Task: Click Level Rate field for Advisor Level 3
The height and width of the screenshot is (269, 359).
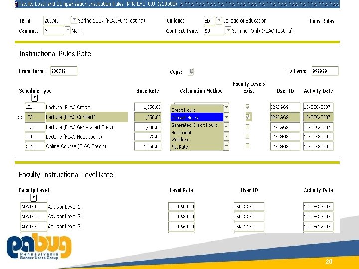Action: pos(181,227)
